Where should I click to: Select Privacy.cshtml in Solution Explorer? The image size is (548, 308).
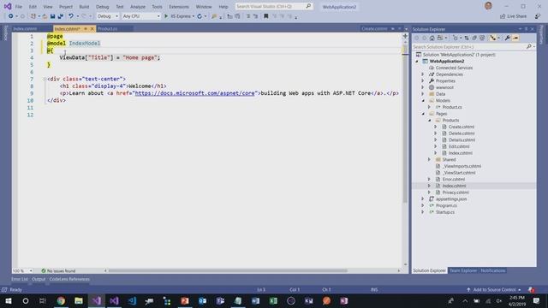pyautogui.click(x=456, y=192)
